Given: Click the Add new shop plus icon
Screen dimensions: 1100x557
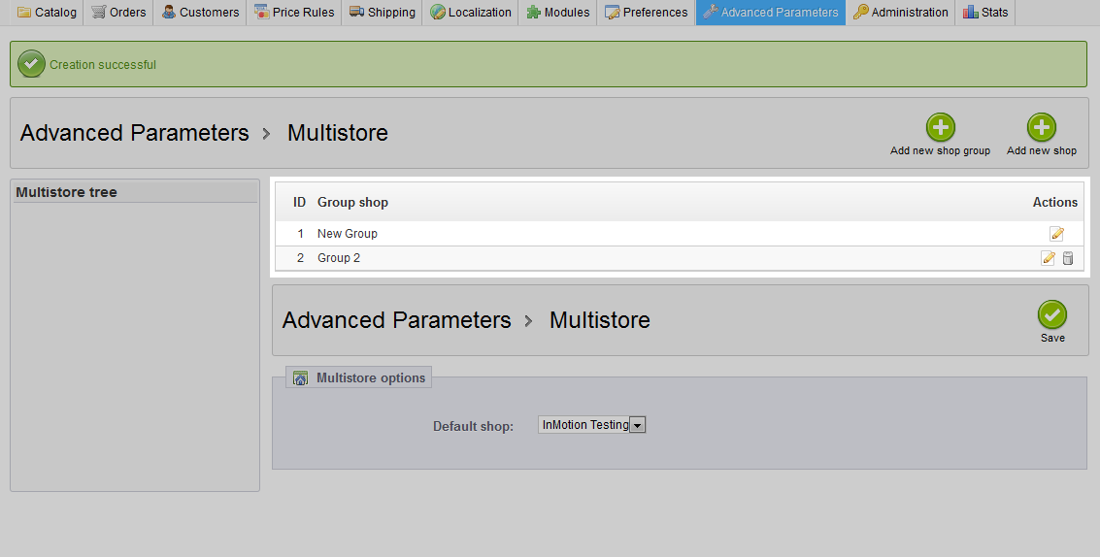Looking at the screenshot, I should [x=1041, y=128].
